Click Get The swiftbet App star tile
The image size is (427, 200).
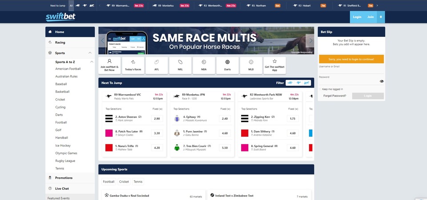(274, 65)
